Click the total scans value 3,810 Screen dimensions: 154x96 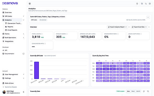tap(36, 37)
